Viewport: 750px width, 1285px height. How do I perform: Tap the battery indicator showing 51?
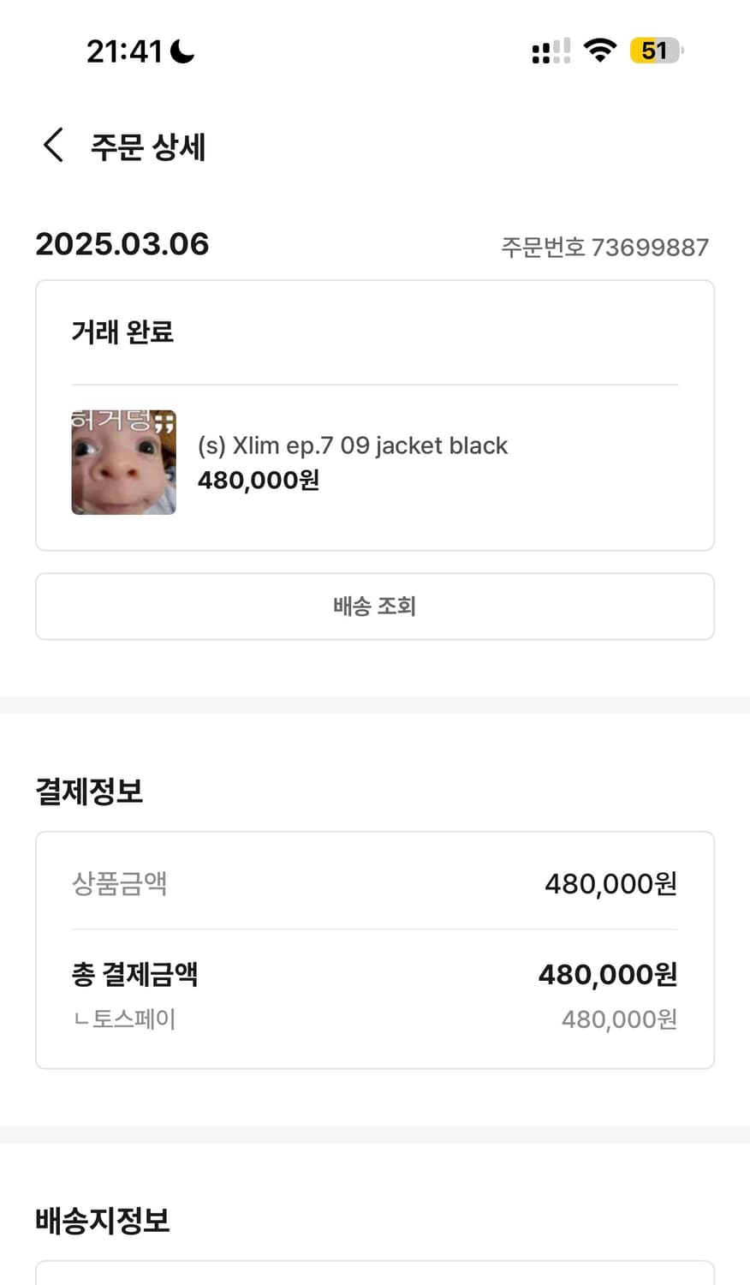(656, 51)
